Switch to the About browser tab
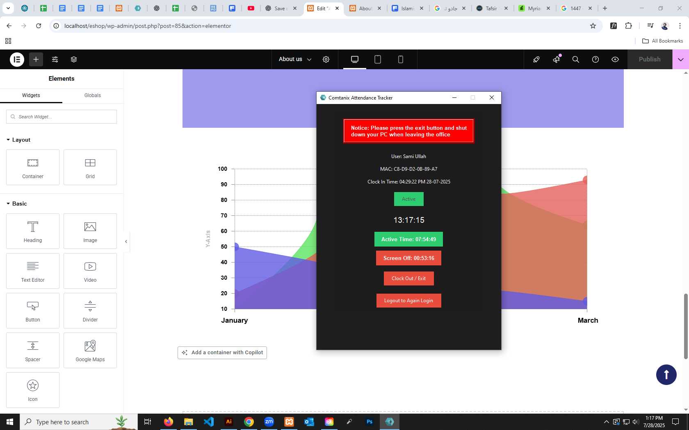689x430 pixels. coord(365,8)
